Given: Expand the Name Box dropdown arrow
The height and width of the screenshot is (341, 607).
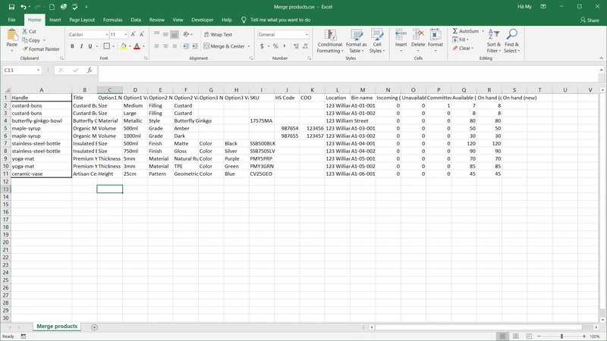Looking at the screenshot, I should [39, 70].
